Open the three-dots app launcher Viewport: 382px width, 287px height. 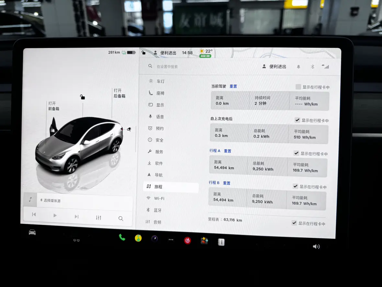(171, 240)
